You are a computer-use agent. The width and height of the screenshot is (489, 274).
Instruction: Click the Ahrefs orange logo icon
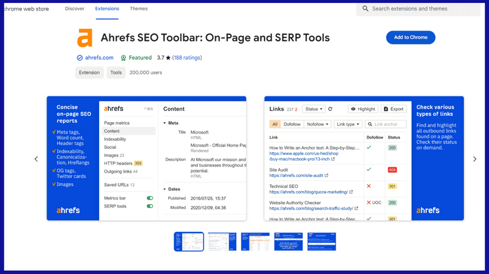(x=85, y=38)
